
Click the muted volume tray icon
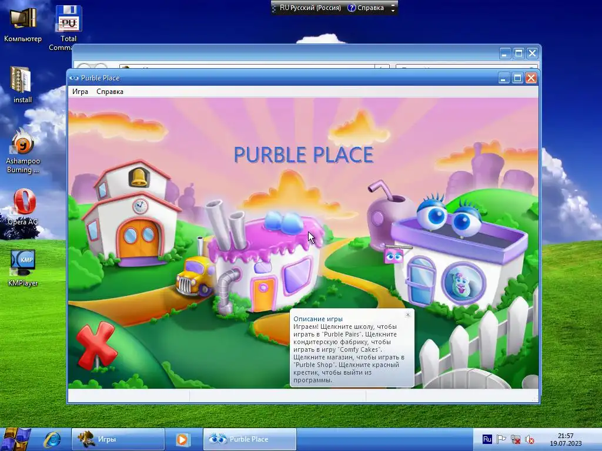530,439
